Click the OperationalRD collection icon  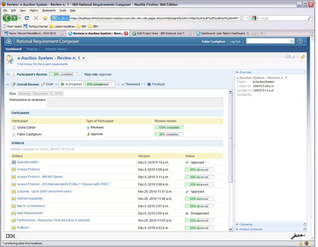[14, 162]
